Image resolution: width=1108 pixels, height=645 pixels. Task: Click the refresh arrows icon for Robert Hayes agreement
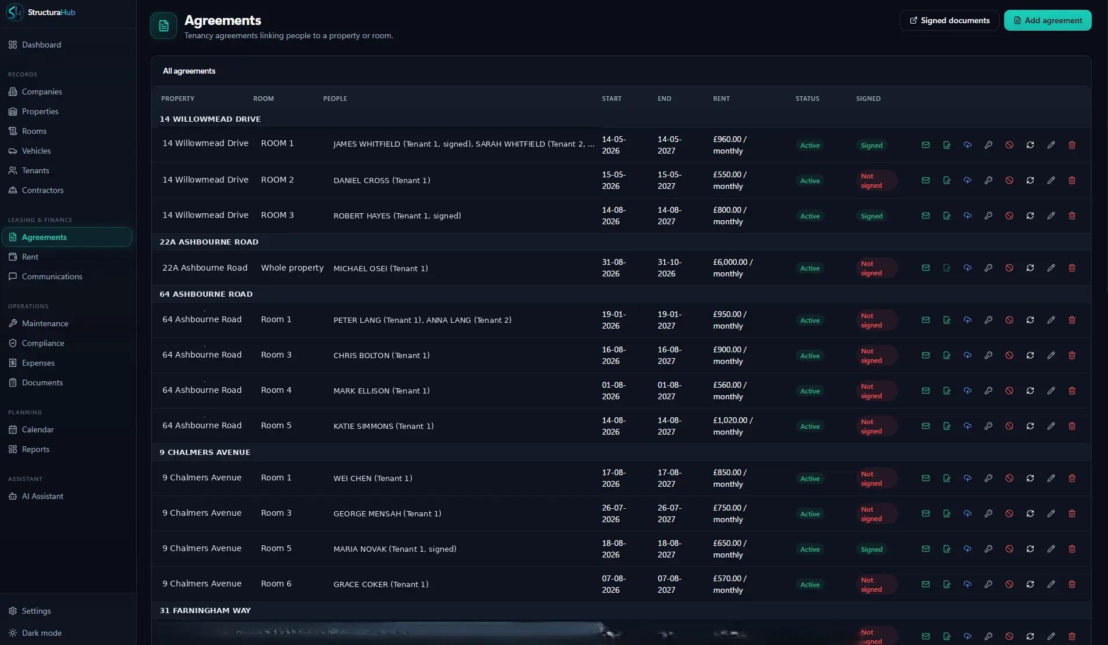pyautogui.click(x=1030, y=216)
